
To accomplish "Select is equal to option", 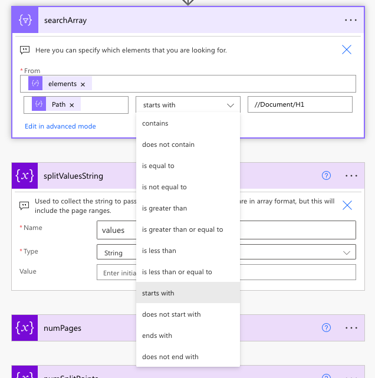I will click(188, 166).
